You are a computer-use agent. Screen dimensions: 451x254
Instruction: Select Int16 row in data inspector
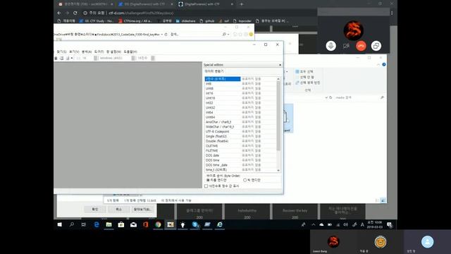[240, 93]
